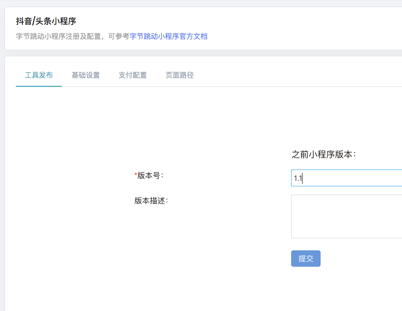Switch to the 工具发布 tab
The image size is (402, 311).
[39, 75]
